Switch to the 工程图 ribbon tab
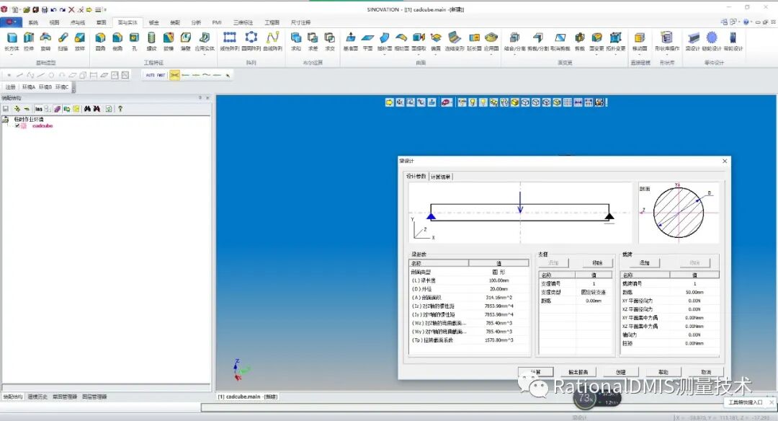 [272, 22]
